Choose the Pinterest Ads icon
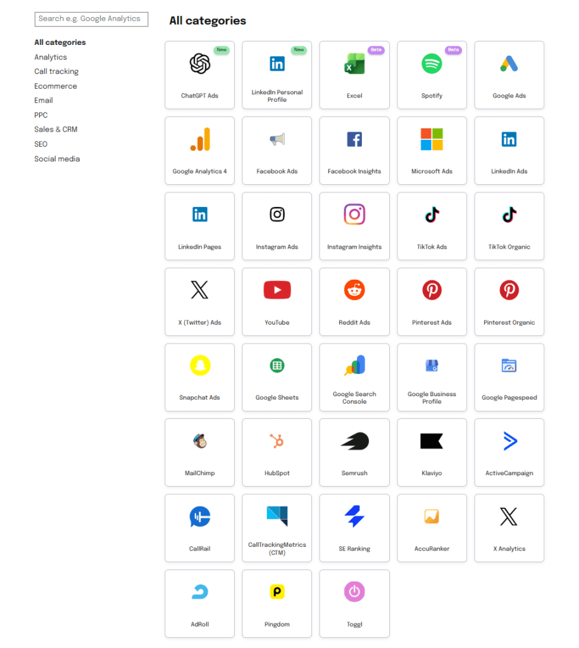The height and width of the screenshot is (648, 579). pos(432,290)
